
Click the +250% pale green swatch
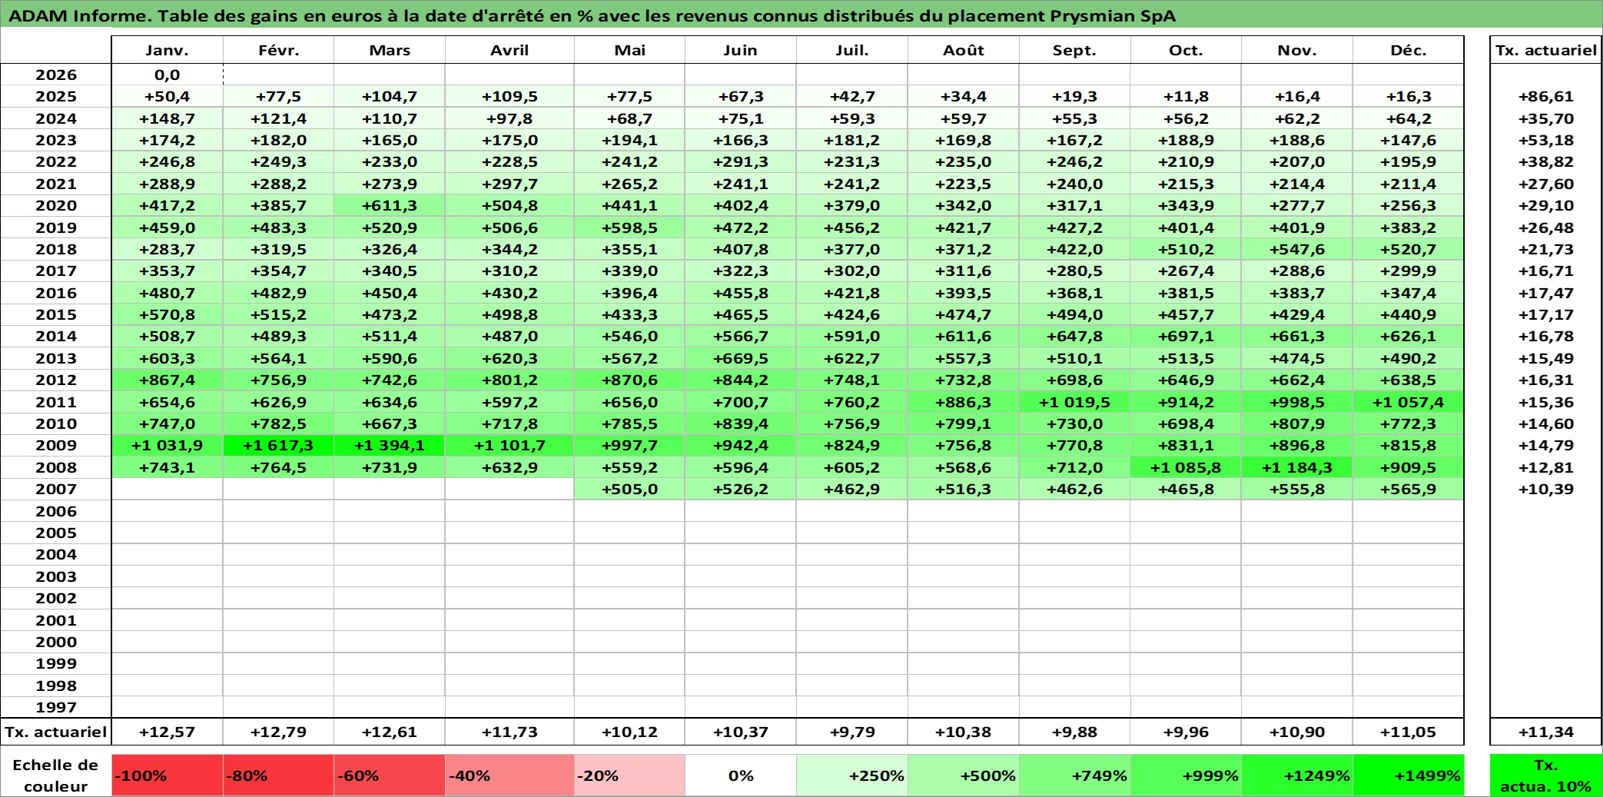[x=852, y=775]
